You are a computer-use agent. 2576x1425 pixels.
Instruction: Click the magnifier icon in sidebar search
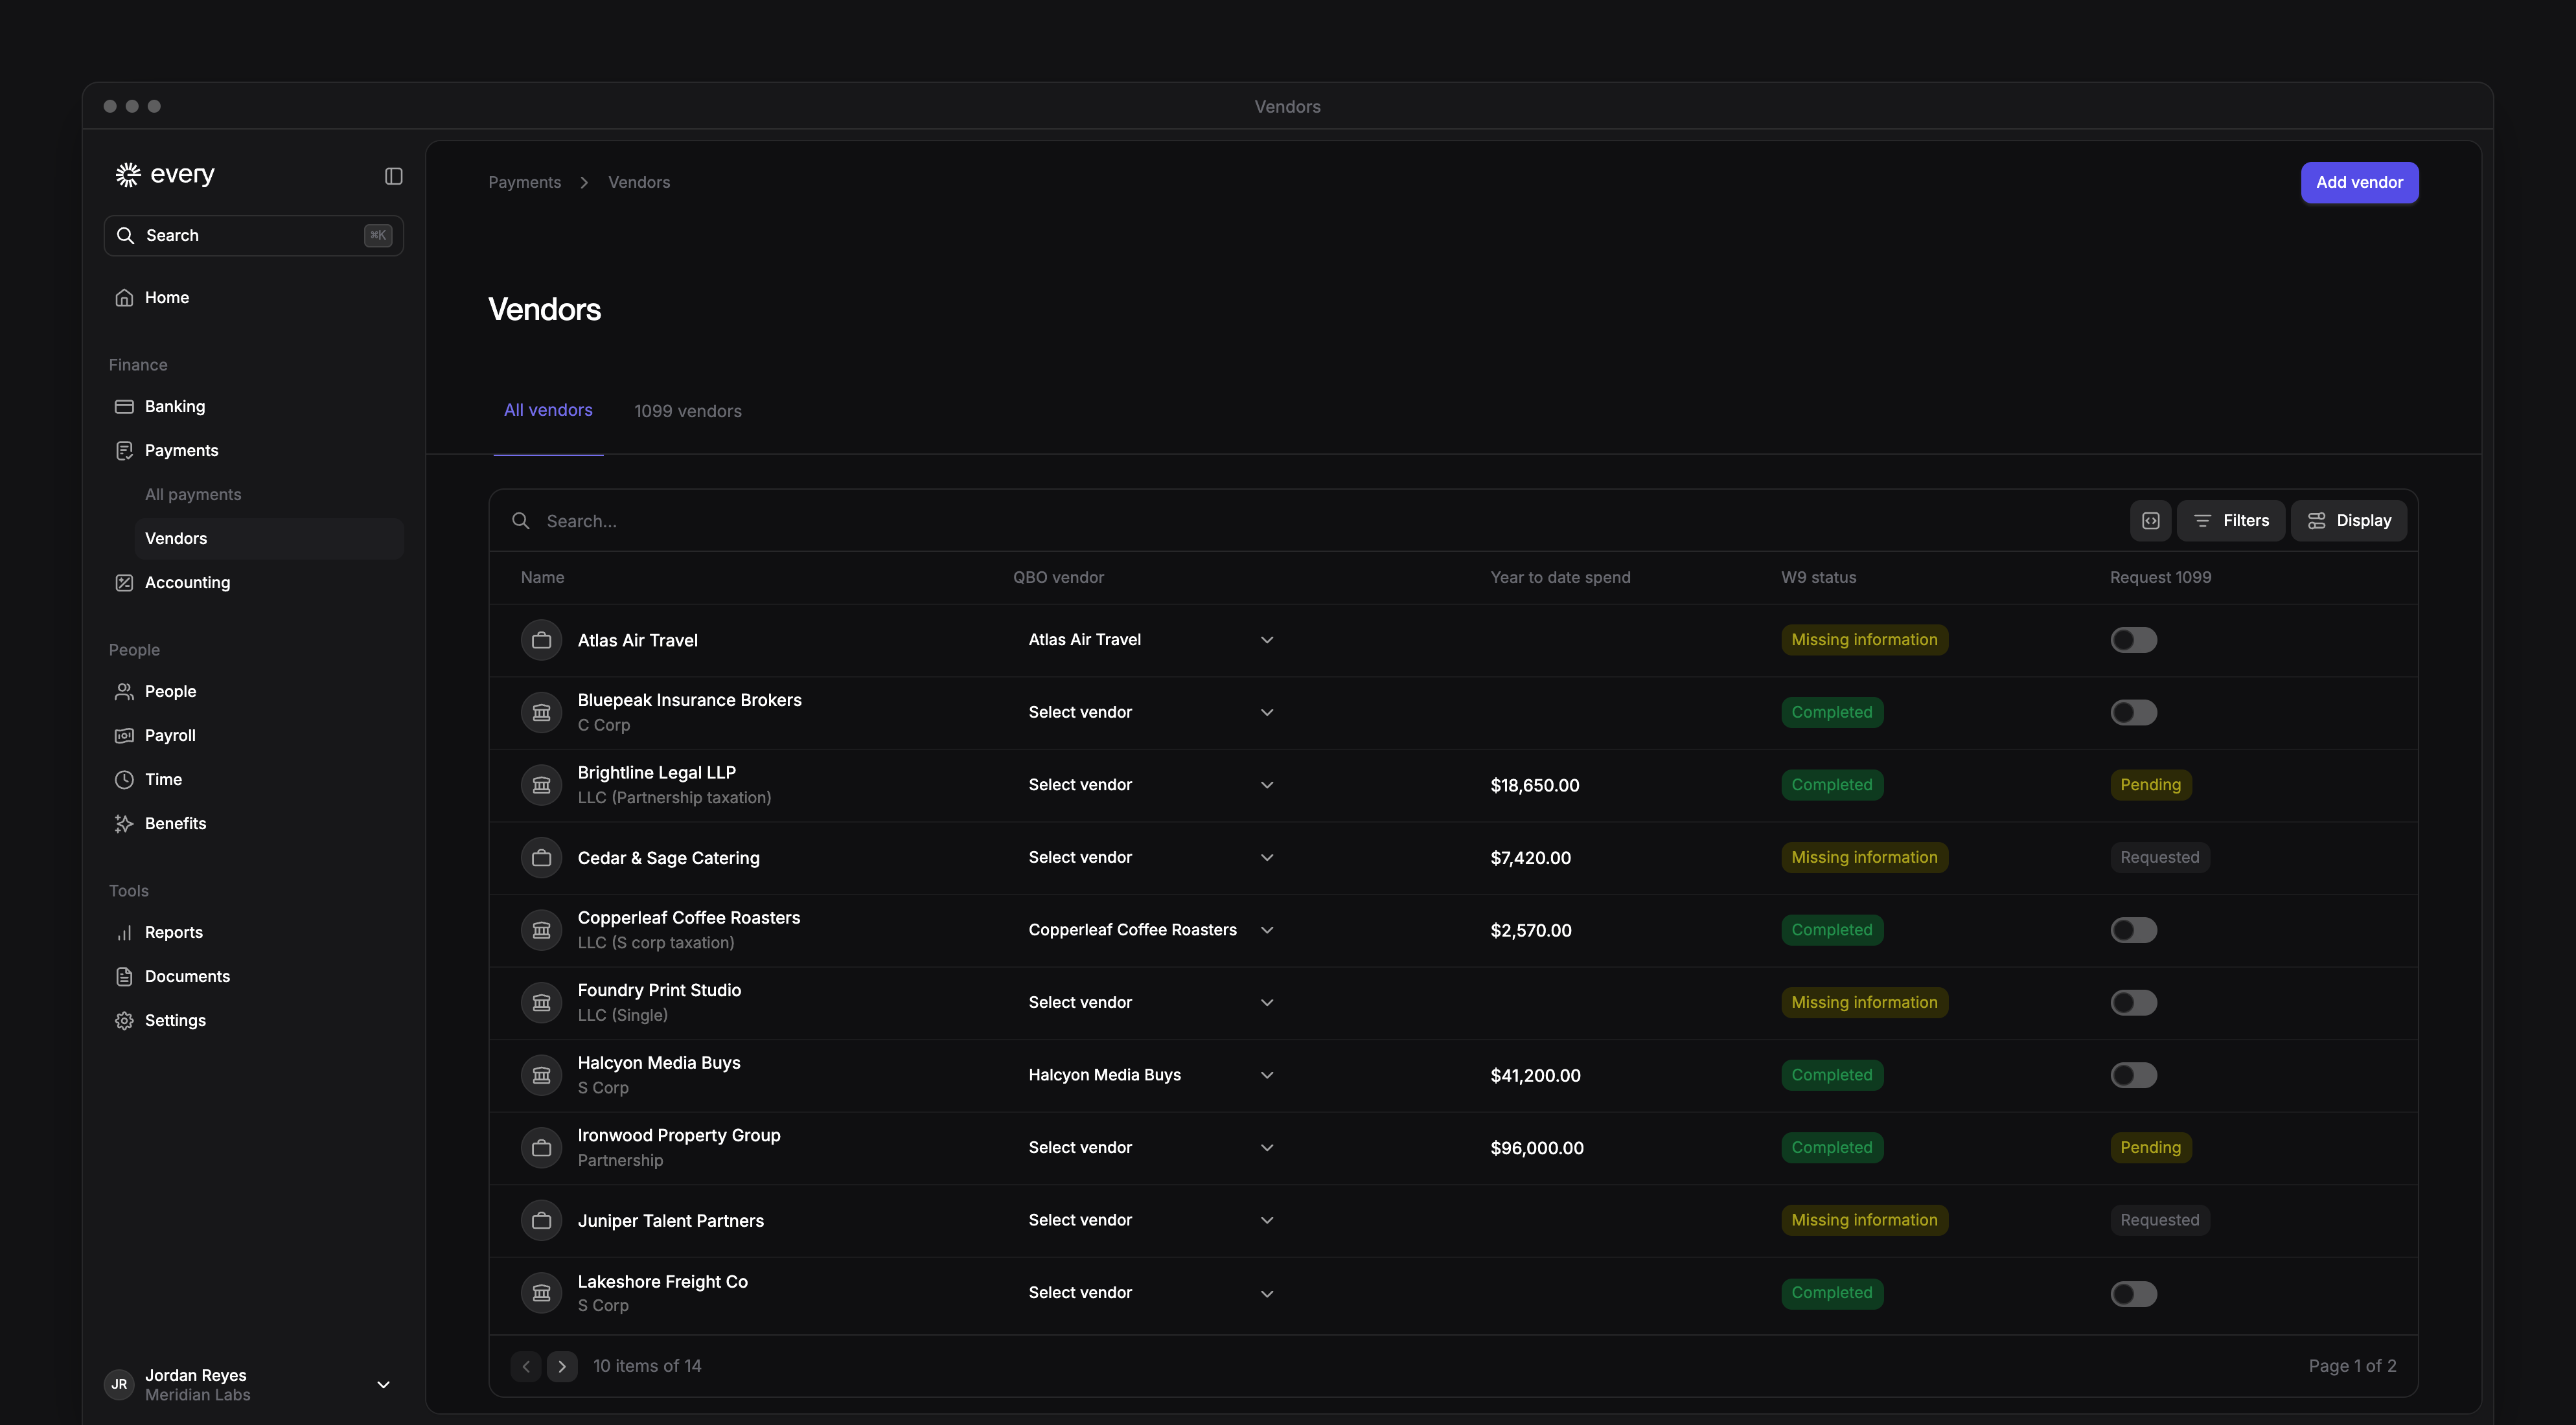point(125,236)
